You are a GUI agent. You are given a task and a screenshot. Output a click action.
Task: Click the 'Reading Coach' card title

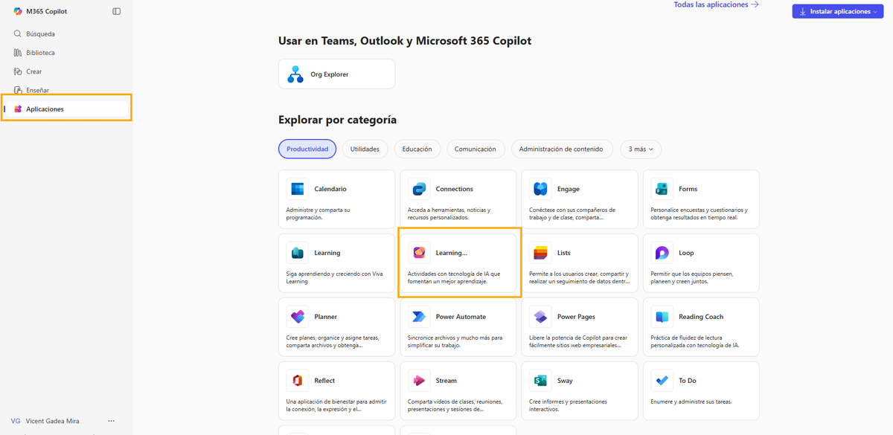pos(701,317)
